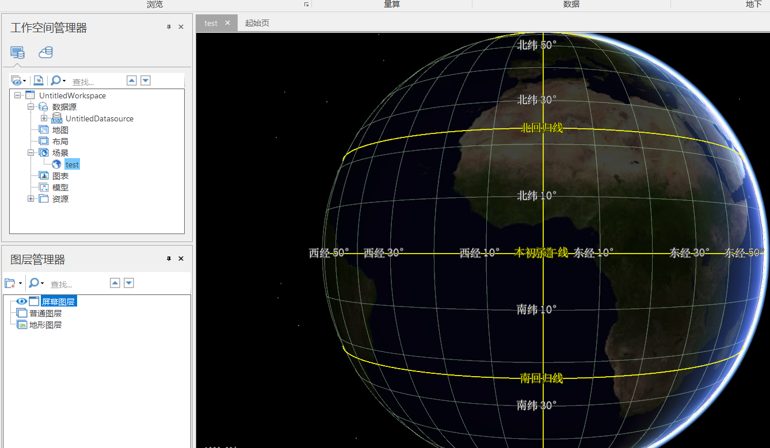The height and width of the screenshot is (448, 770).
Task: Open the workspace display options eye dropdown
Action: click(19, 81)
